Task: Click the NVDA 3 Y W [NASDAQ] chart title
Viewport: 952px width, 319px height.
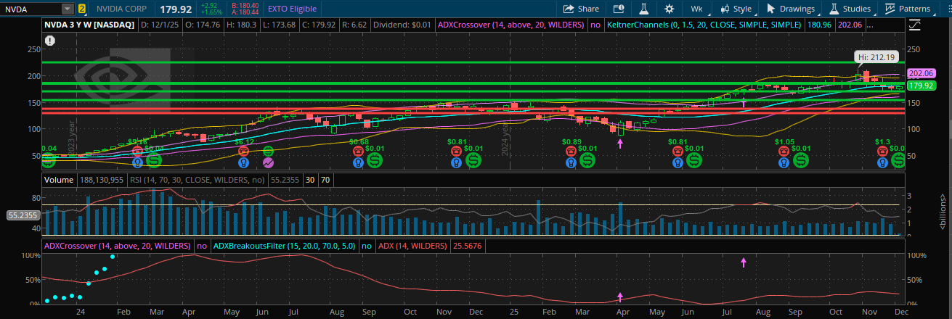Action: pyautogui.click(x=88, y=24)
